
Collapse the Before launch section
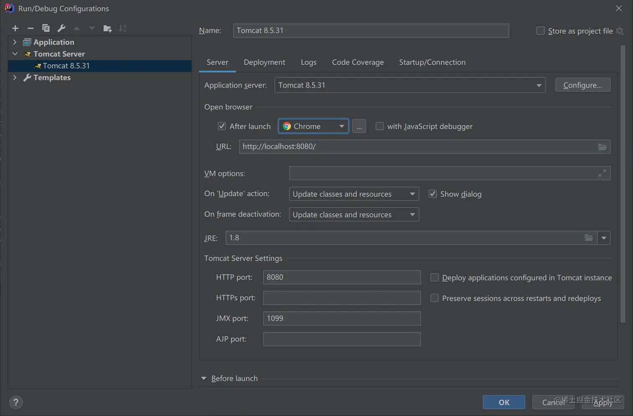pyautogui.click(x=204, y=378)
